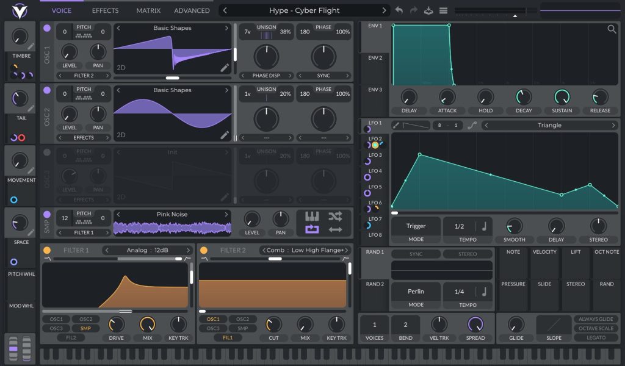Open the hamburger menu icon
This screenshot has height=366, width=625.
[443, 10]
